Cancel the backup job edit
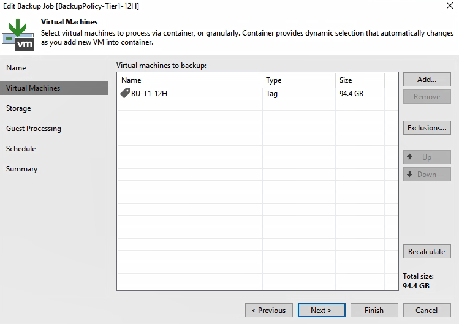This screenshot has height=324, width=459. pos(427,311)
